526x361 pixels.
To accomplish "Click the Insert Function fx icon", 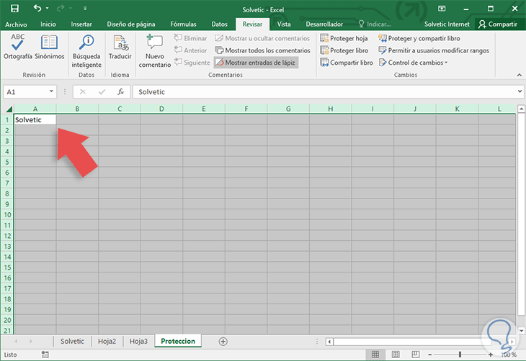I will (121, 92).
